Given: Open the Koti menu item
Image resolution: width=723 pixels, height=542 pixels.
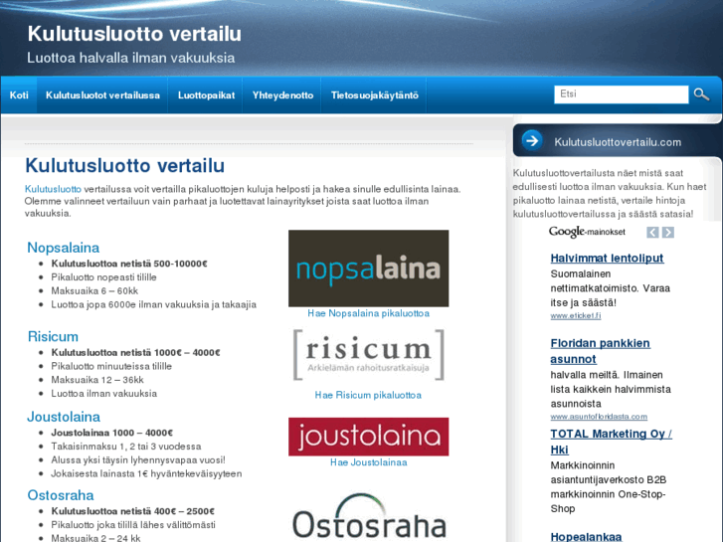Looking at the screenshot, I should [x=19, y=95].
